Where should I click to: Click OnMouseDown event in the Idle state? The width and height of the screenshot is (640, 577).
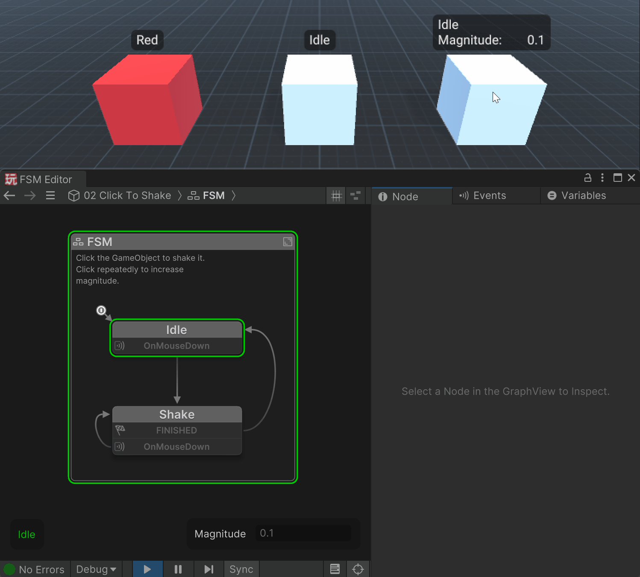[x=176, y=346]
